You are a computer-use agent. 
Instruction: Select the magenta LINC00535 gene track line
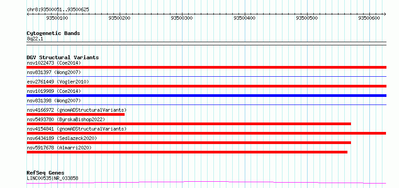coord(206,183)
